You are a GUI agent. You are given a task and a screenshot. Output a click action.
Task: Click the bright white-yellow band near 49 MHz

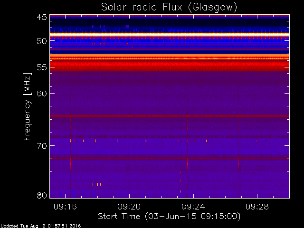(x=170, y=34)
